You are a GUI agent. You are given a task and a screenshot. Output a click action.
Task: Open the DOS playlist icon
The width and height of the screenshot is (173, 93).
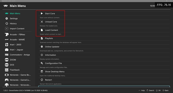(x=7, y=65)
